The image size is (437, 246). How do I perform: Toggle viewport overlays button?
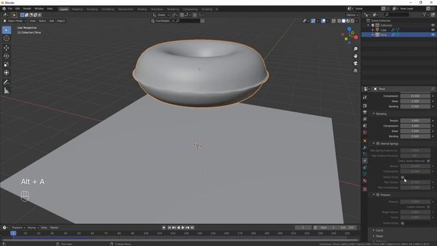click(323, 21)
